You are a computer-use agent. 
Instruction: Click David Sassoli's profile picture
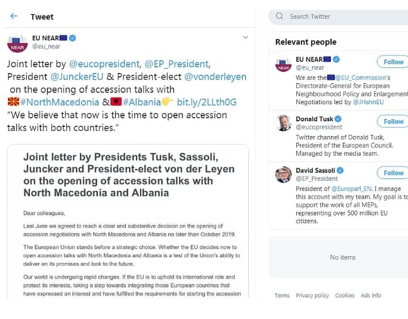[x=283, y=175]
